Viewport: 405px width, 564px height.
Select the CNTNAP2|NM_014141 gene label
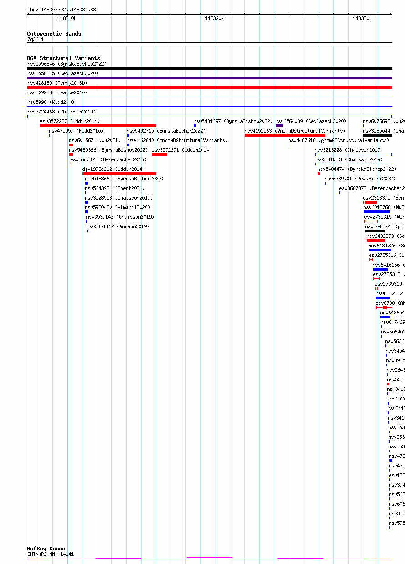[x=51, y=554]
